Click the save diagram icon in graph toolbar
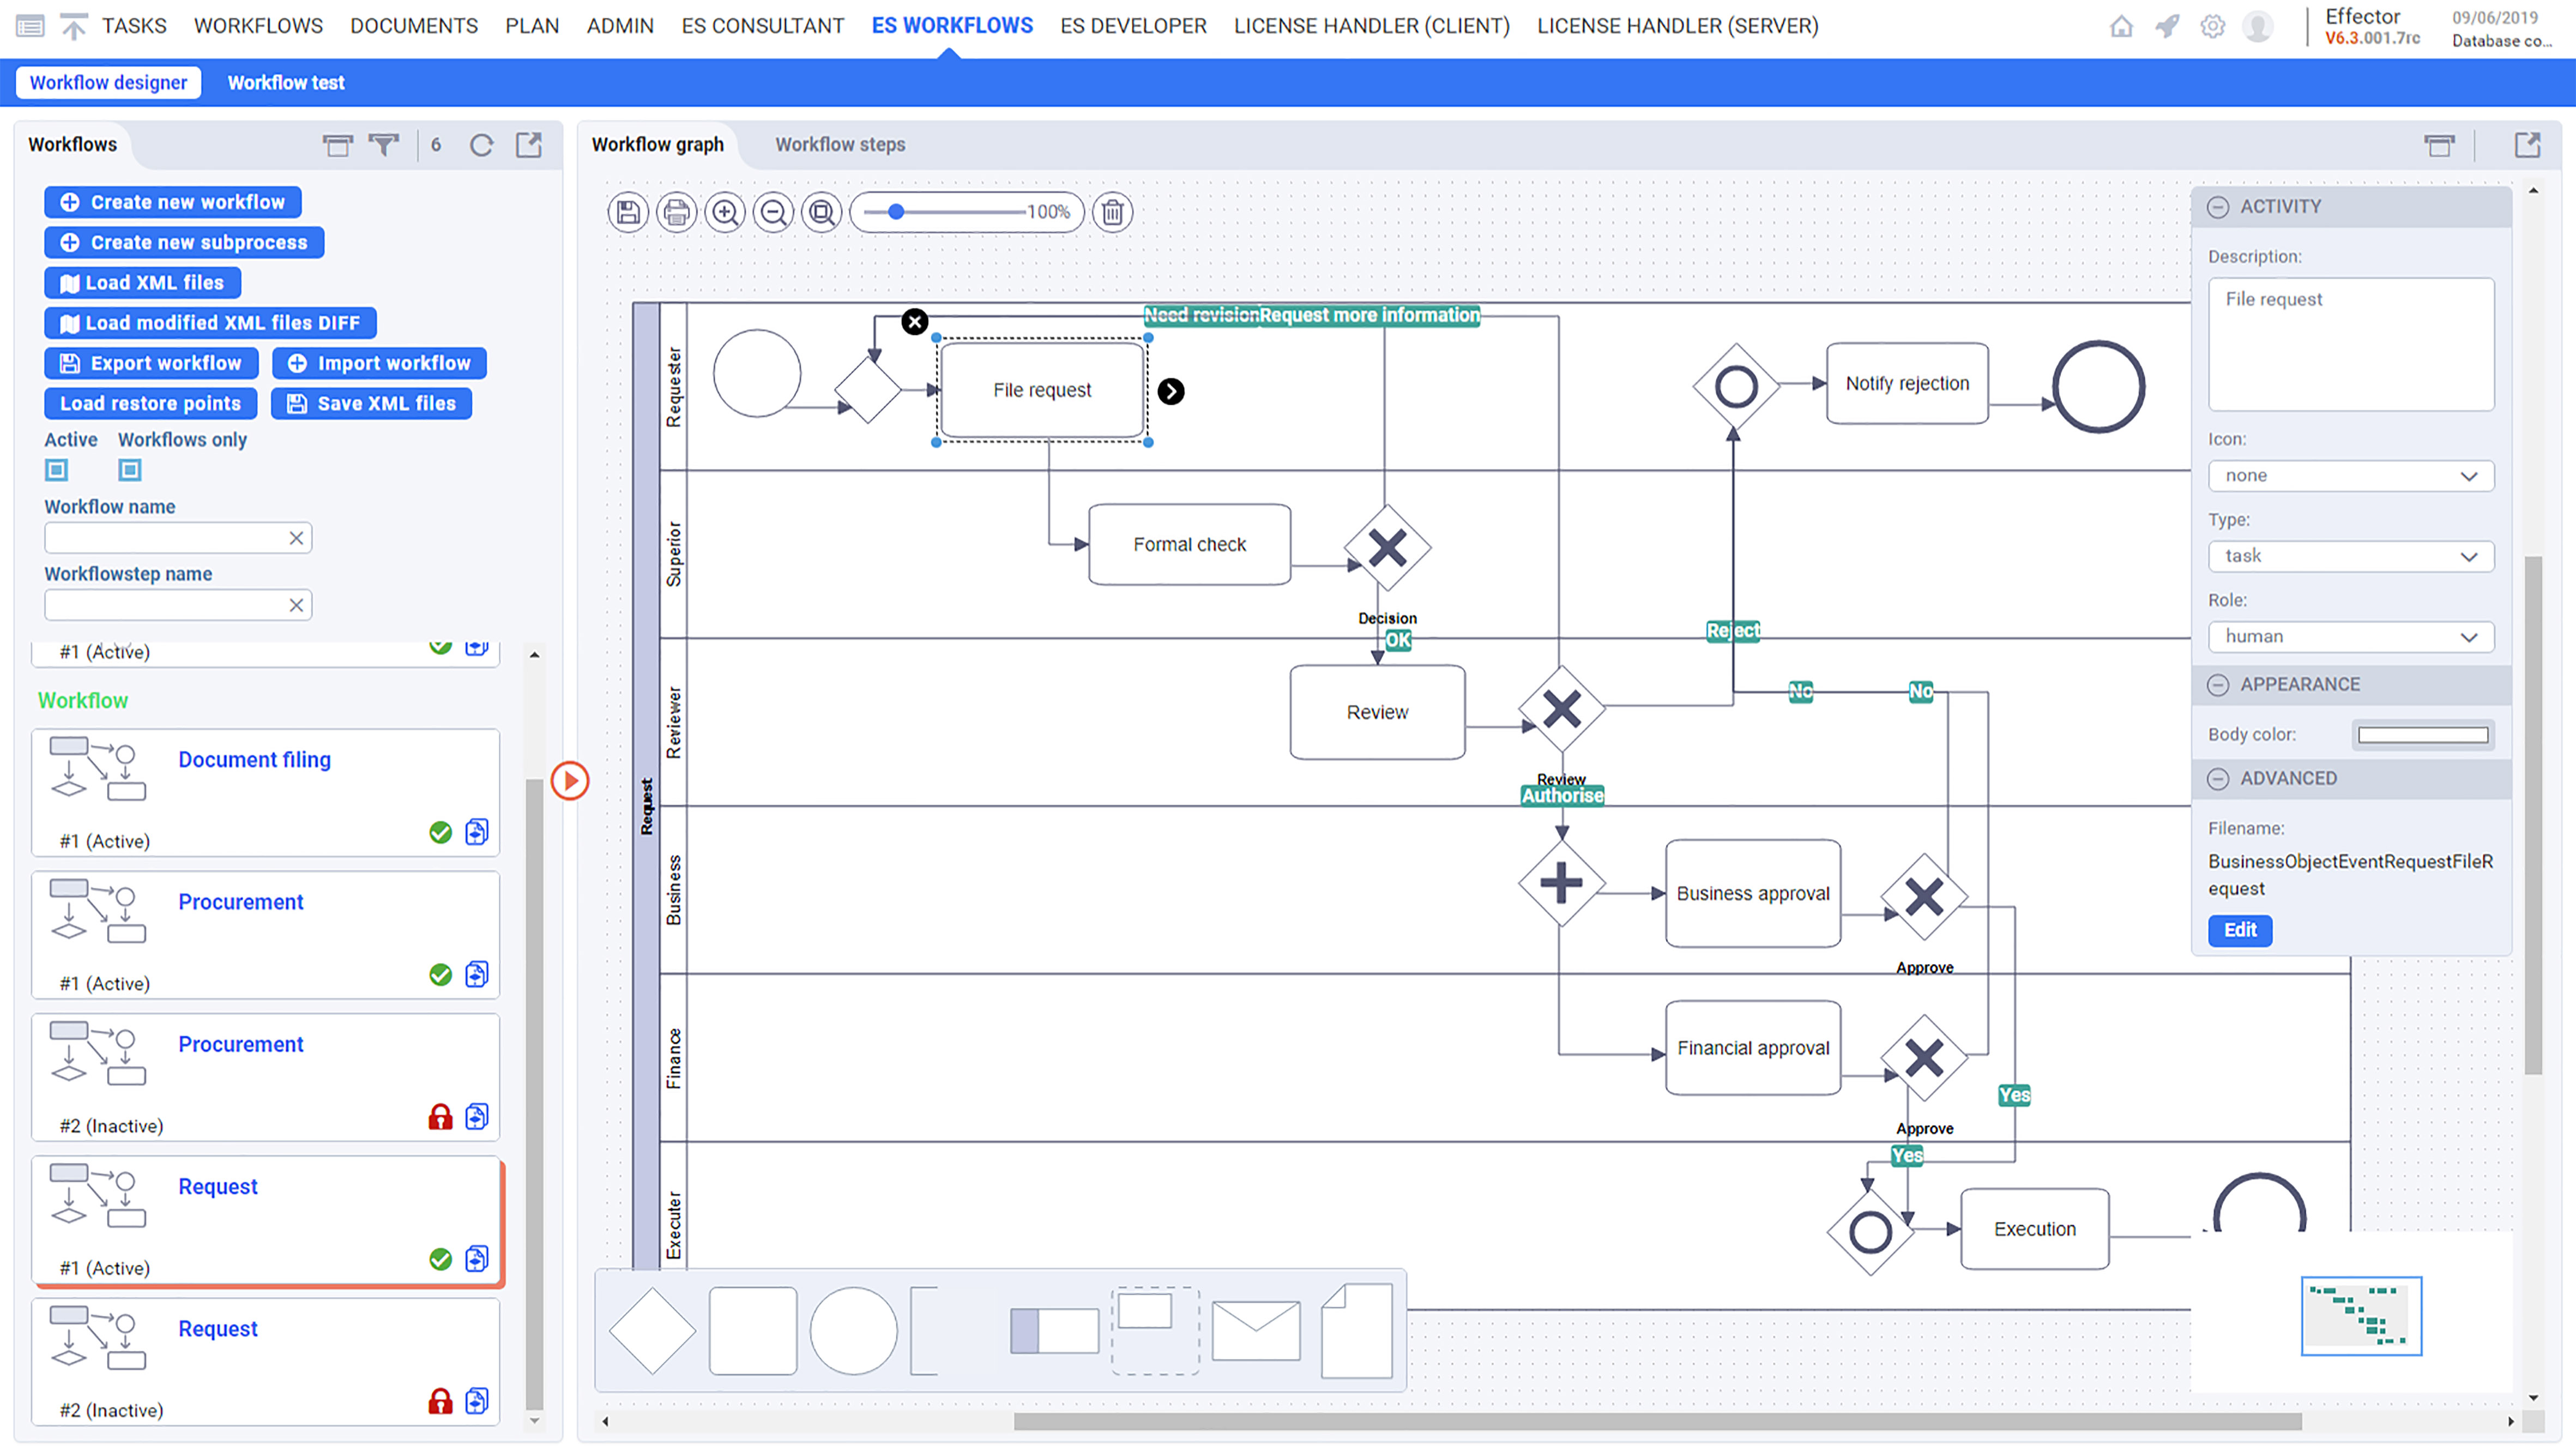 [628, 212]
